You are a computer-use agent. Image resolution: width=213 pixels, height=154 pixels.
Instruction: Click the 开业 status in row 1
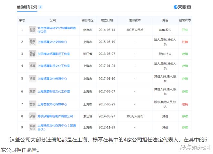click(x=185, y=30)
